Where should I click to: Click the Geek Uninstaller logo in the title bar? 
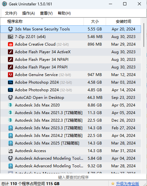point(4,4)
